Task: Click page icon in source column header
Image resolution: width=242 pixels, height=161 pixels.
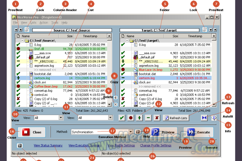Action: click(x=18, y=36)
